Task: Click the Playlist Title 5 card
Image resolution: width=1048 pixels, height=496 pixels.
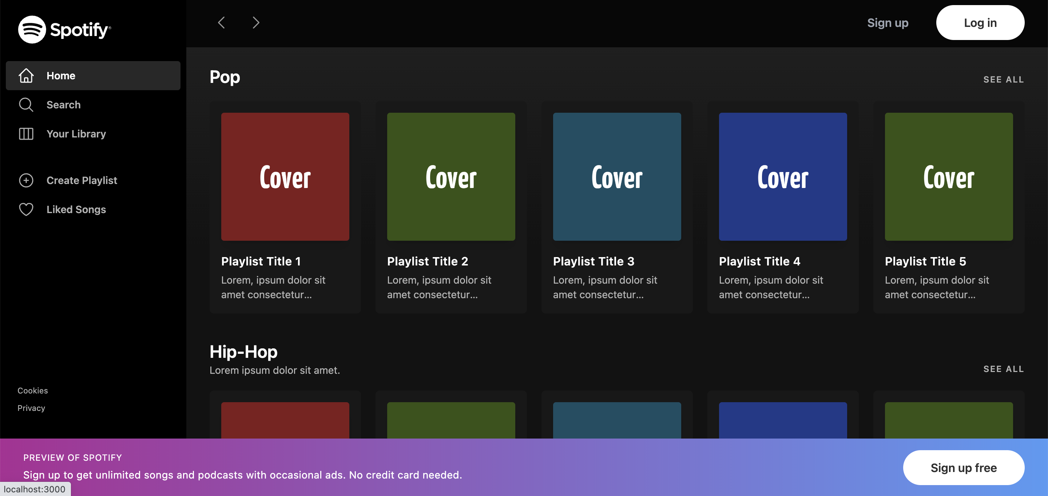Action: [948, 207]
